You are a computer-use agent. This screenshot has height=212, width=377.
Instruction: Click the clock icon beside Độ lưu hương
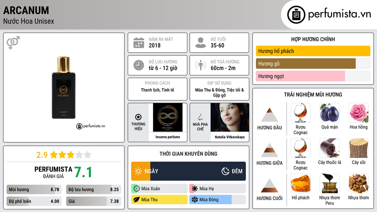click(x=139, y=65)
